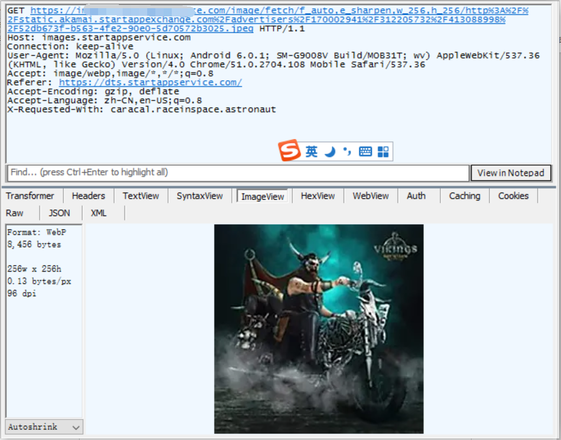Focus the Find search field

238,173
